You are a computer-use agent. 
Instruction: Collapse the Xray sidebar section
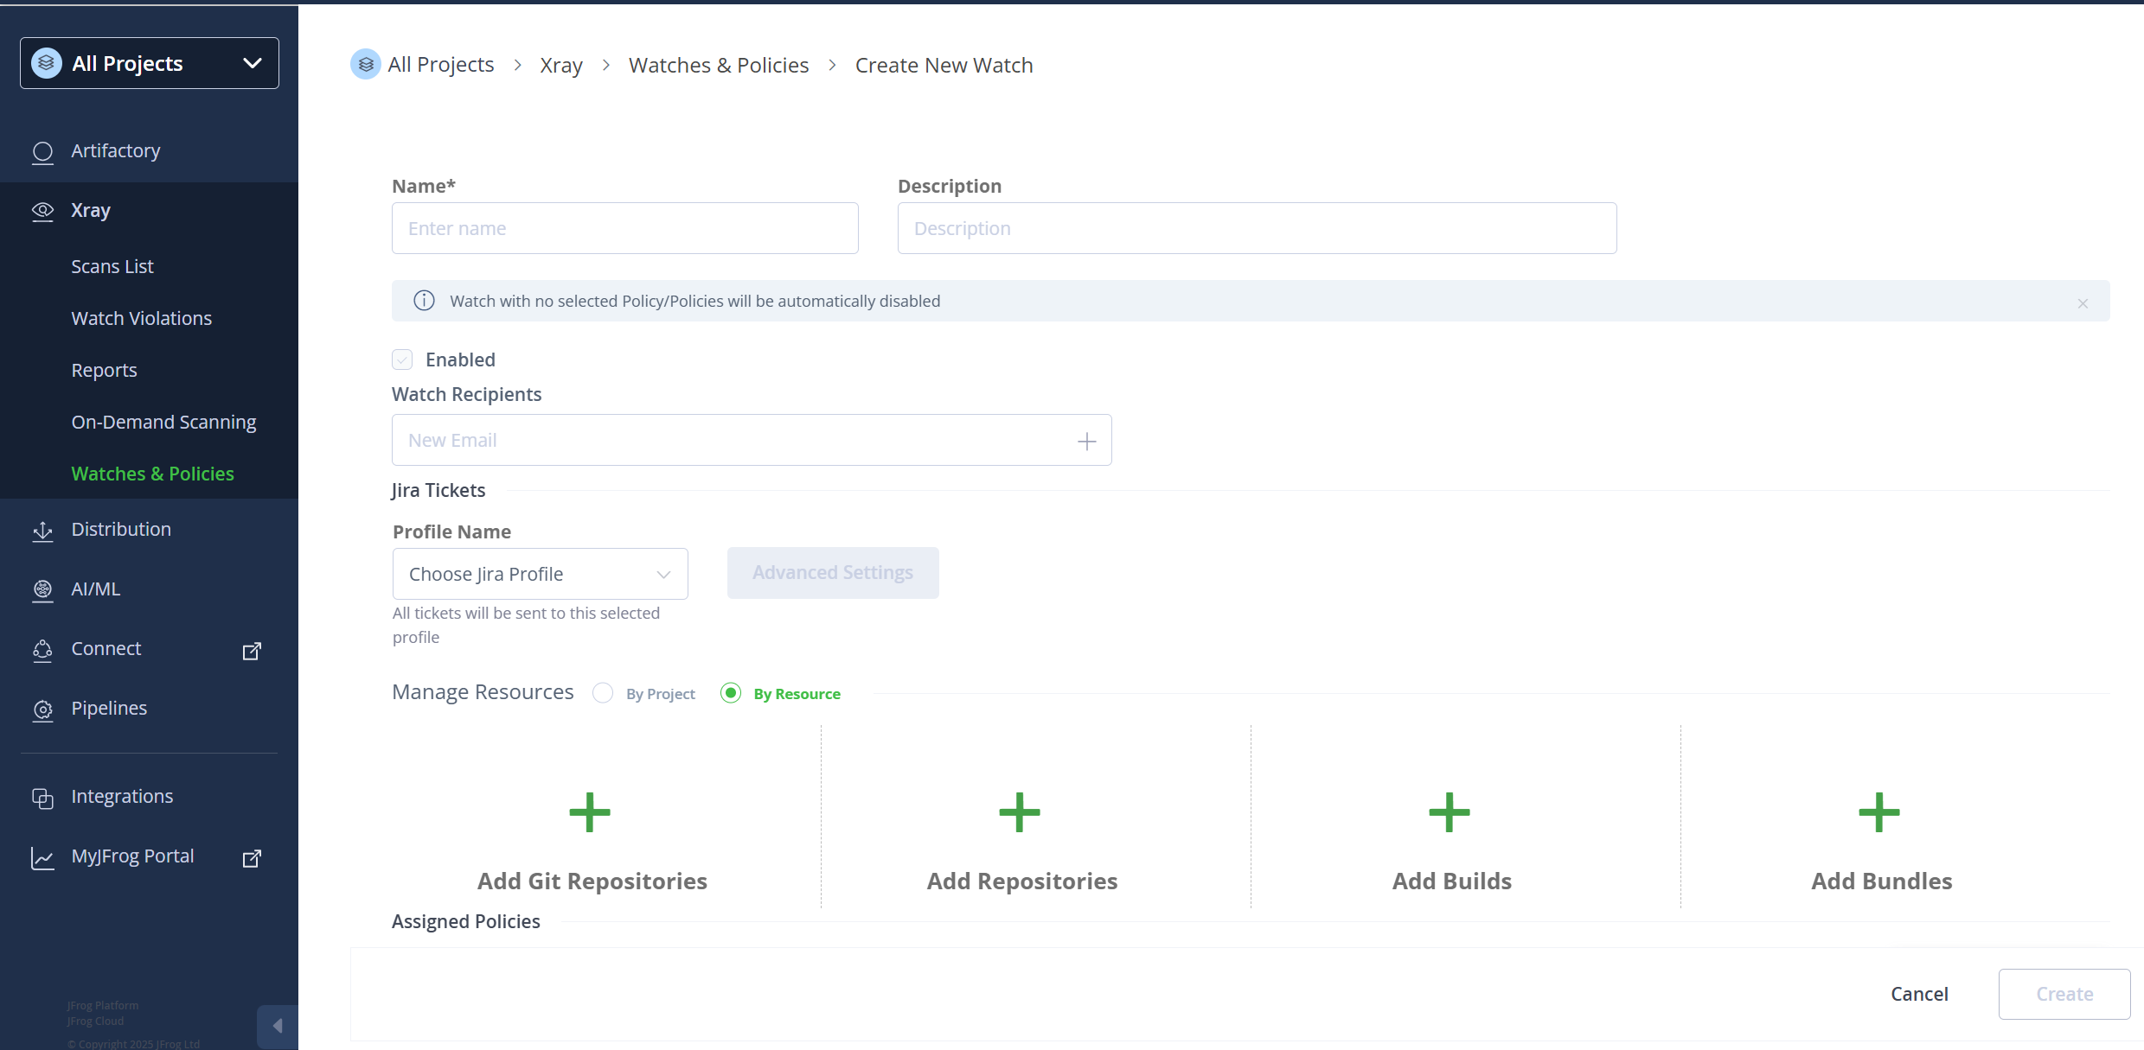[90, 211]
